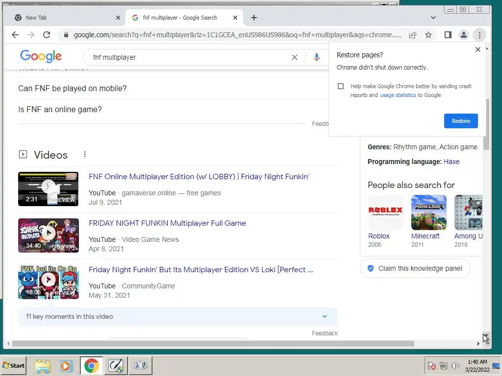Go to Google homepage via logo
Viewport: 502px width, 376px height.
click(41, 57)
